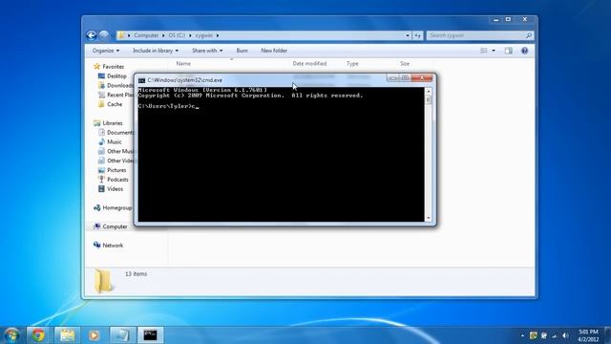Create a New folder
Viewport: 611px width, 344px height.
coord(274,51)
